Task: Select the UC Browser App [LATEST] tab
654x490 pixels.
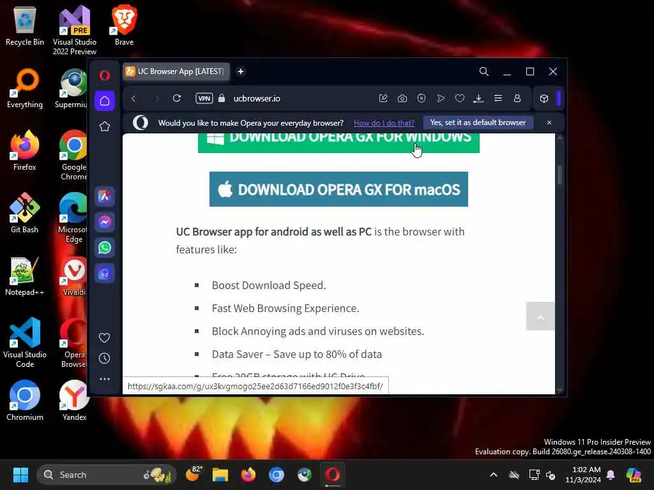Action: 176,71
